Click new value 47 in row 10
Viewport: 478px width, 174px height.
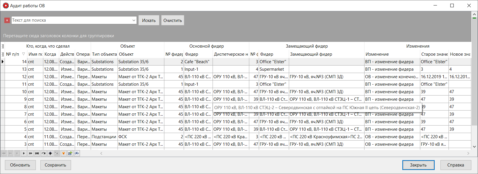pyautogui.click(x=460, y=92)
